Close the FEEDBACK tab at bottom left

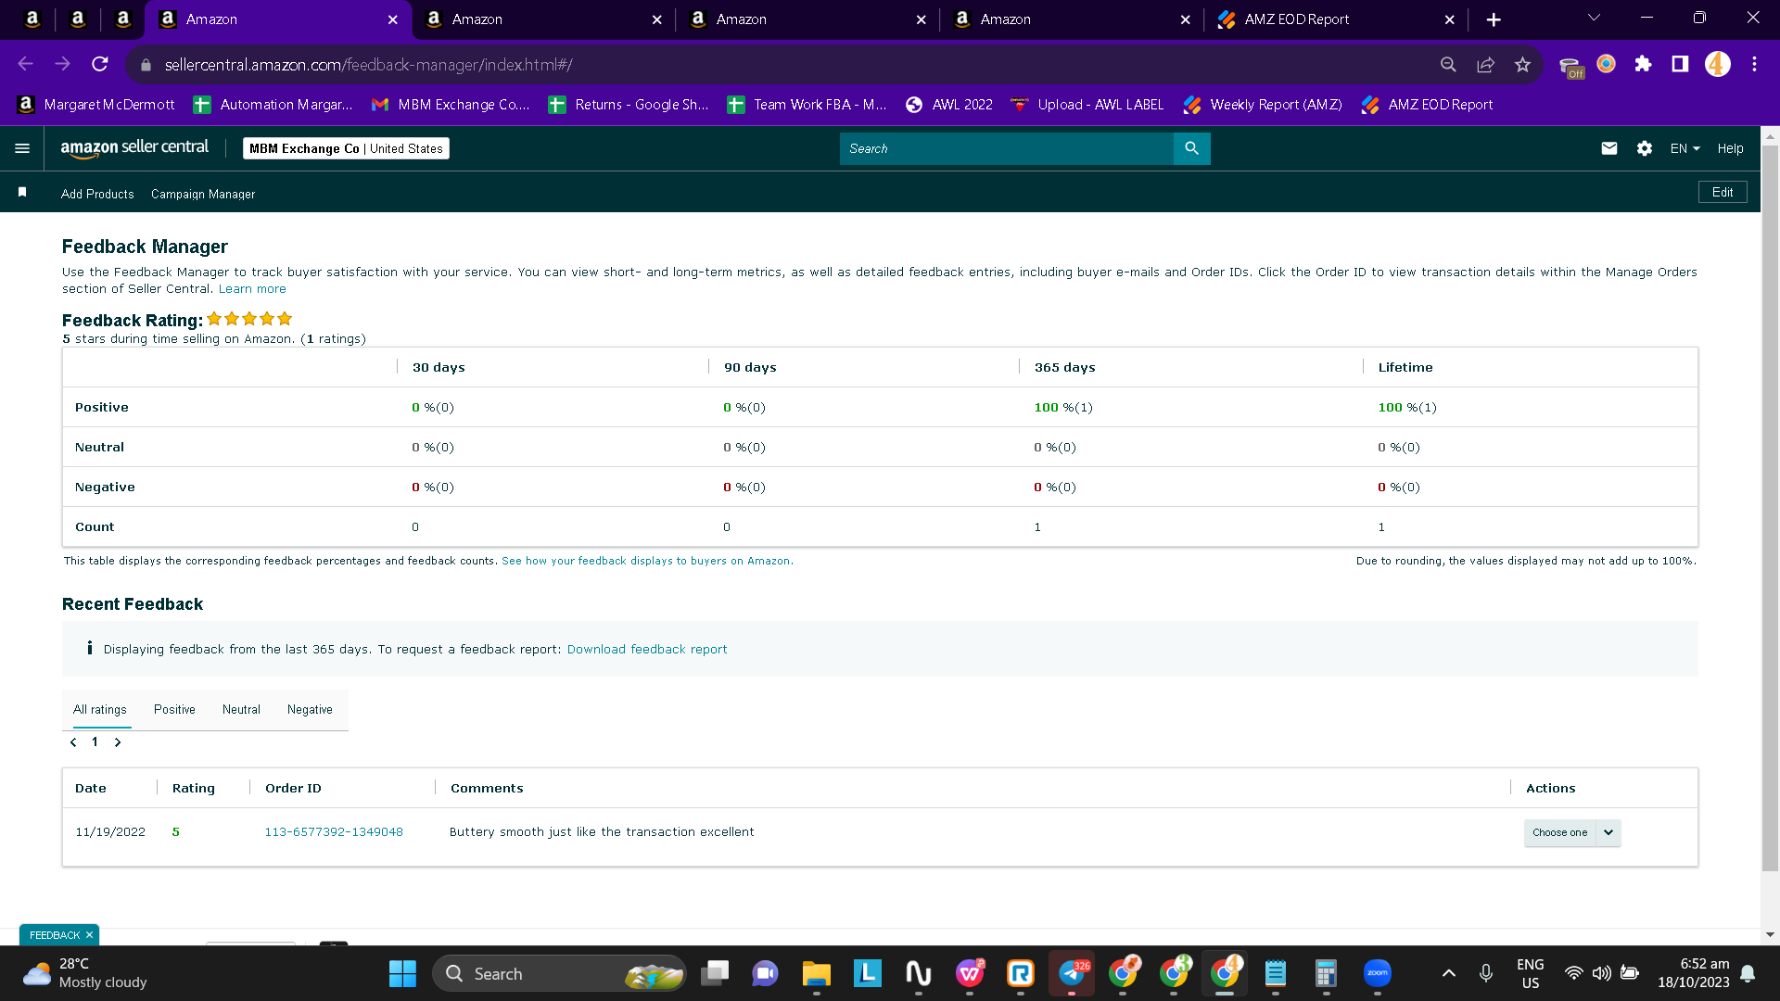coord(89,935)
